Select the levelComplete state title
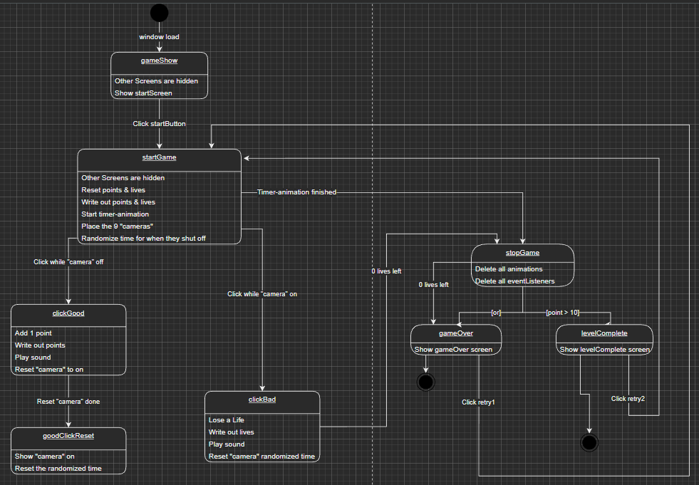This screenshot has height=485, width=699. [604, 333]
